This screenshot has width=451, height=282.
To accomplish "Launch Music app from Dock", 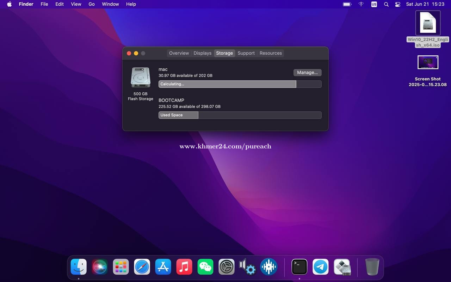I will tap(184, 267).
